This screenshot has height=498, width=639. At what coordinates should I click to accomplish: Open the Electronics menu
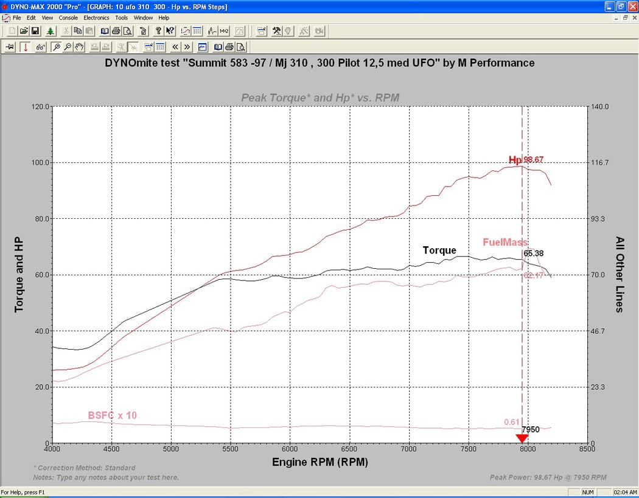pos(96,18)
